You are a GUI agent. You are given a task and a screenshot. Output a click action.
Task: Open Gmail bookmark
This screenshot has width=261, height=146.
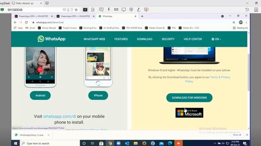(30, 28)
